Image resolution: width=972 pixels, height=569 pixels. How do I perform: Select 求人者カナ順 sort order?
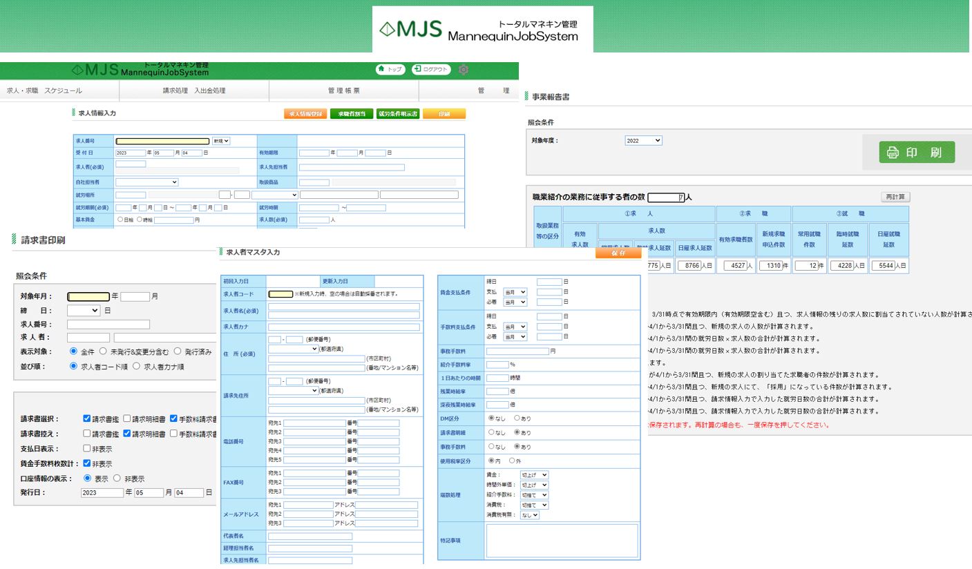coord(136,366)
